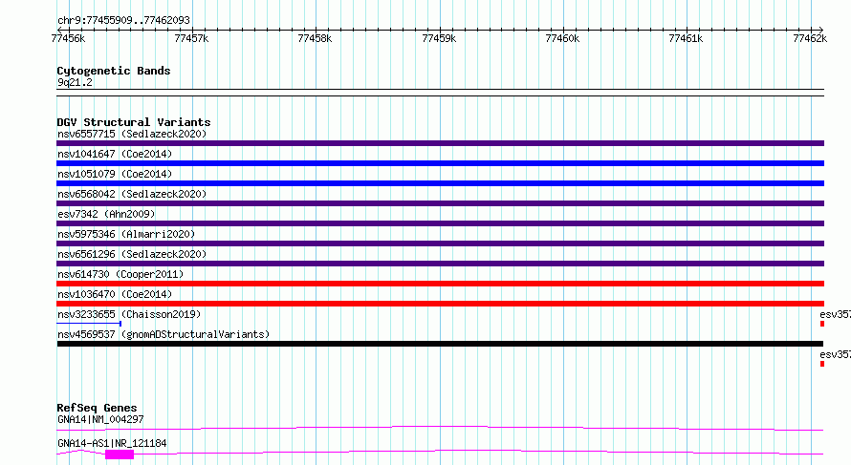Viewport: 851px width, 465px height.
Task: Select the purple bar under nsv5975346
Action: [x=440, y=243]
